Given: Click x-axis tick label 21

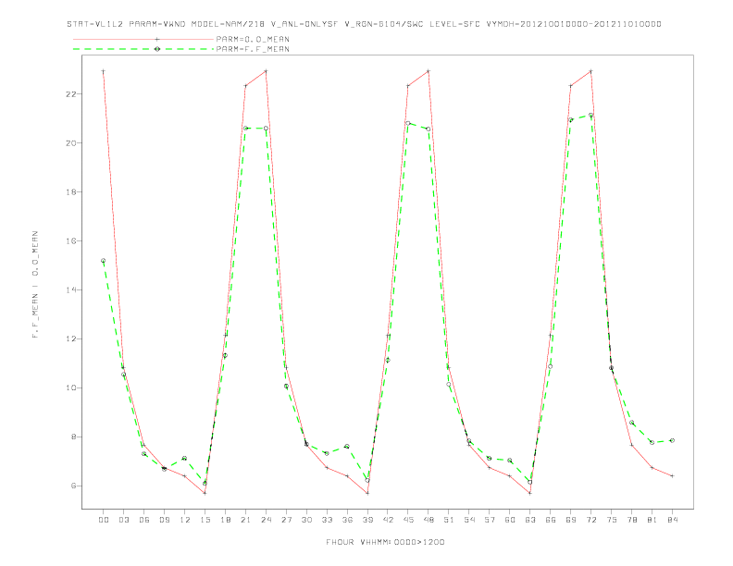Looking at the screenshot, I should click(x=245, y=520).
